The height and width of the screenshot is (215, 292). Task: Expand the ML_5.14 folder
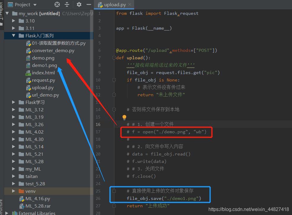pos(13,147)
